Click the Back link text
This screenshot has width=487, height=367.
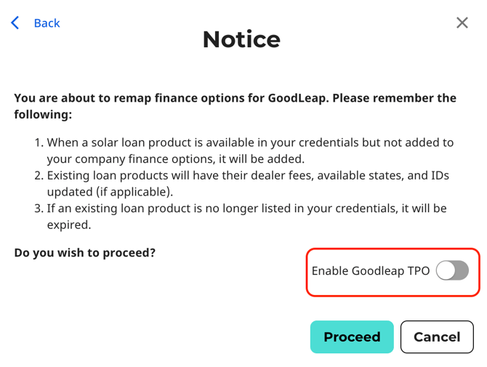click(x=47, y=23)
